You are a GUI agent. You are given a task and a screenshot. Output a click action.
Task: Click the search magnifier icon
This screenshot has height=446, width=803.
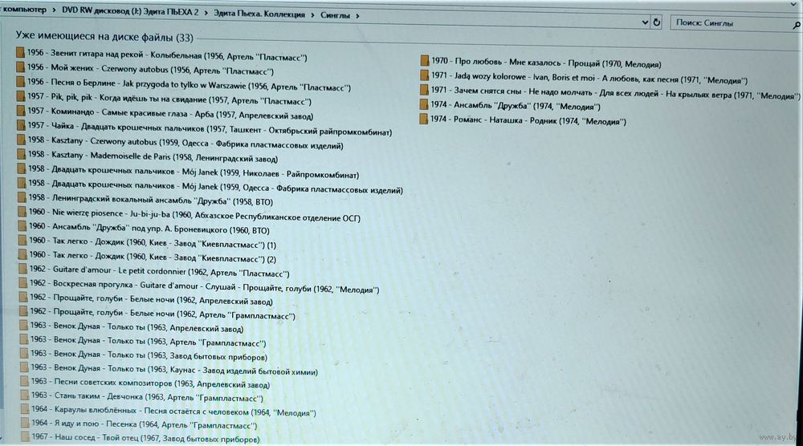pos(797,25)
